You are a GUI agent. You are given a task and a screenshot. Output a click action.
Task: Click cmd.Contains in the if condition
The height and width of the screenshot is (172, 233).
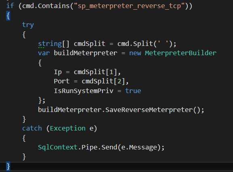46,6
